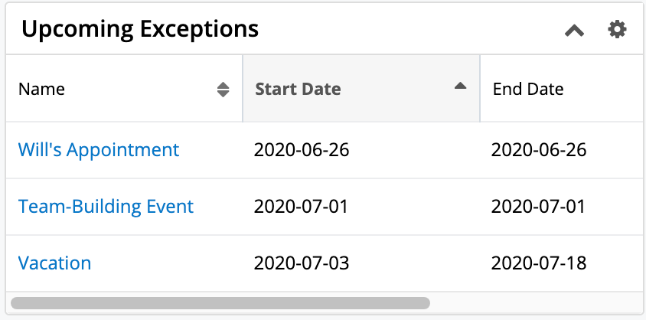646x320 pixels.
Task: Open the dashlet settings gear icon
Action: [x=617, y=30]
